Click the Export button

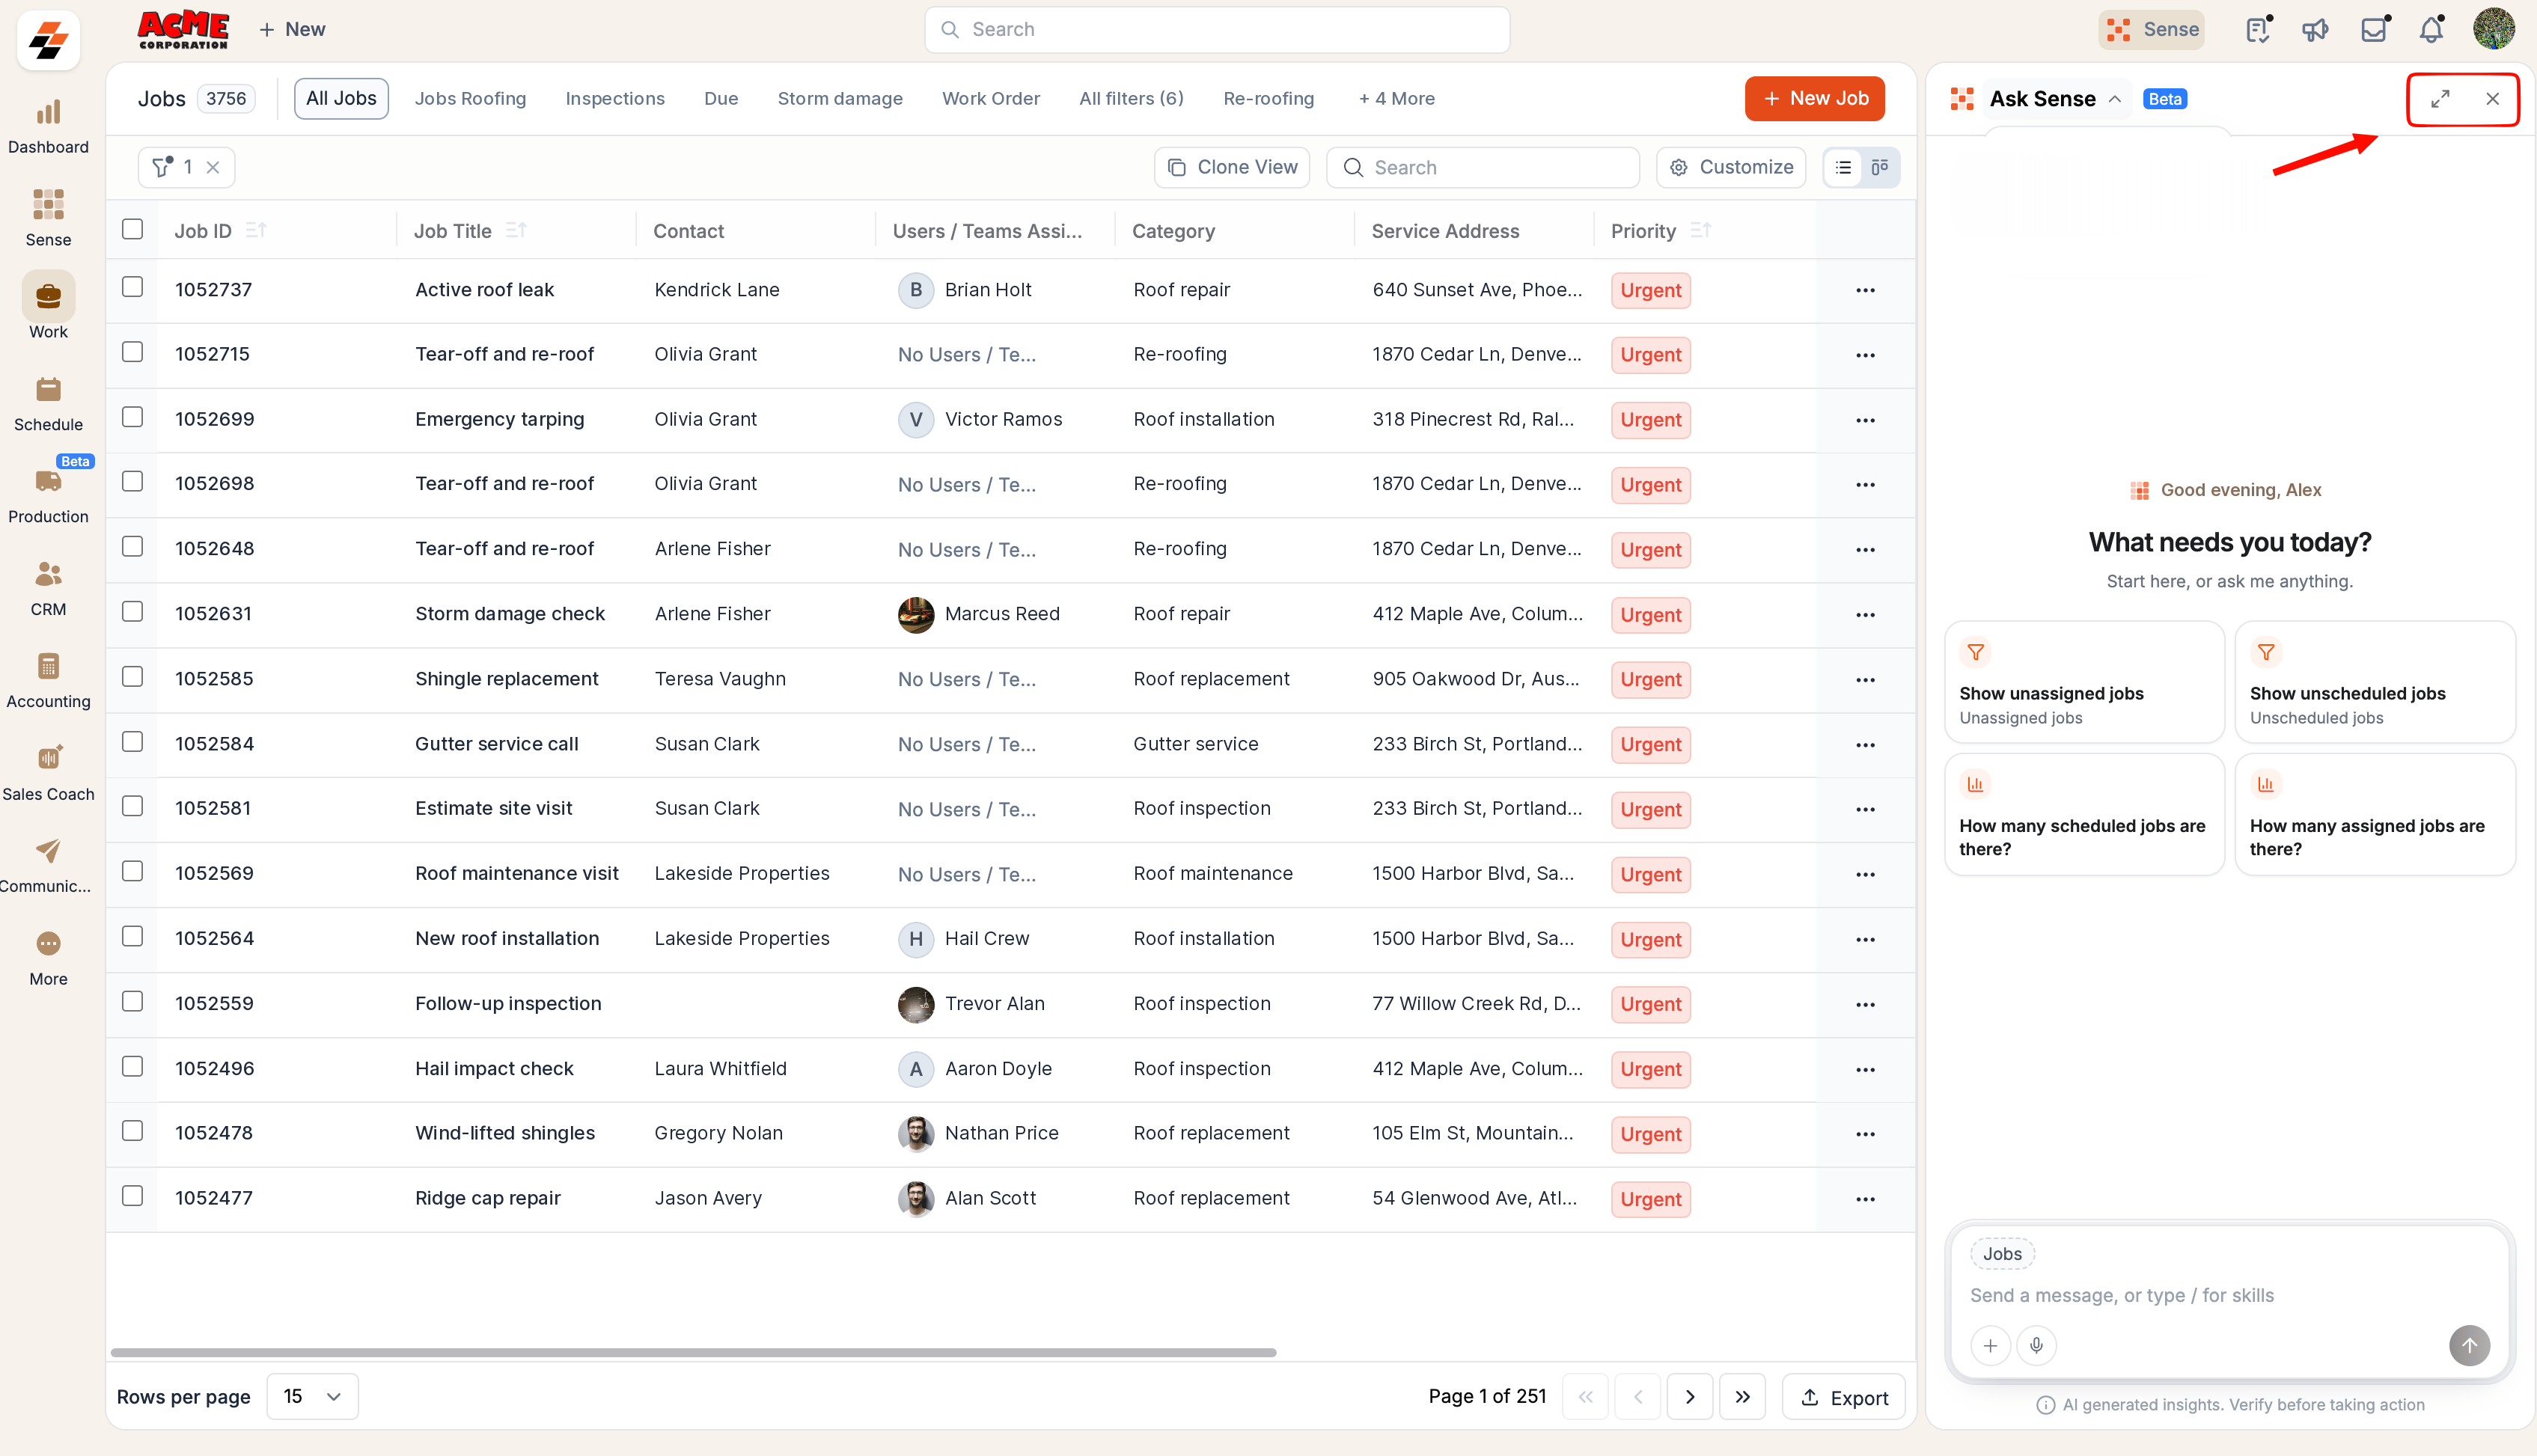click(x=1843, y=1397)
